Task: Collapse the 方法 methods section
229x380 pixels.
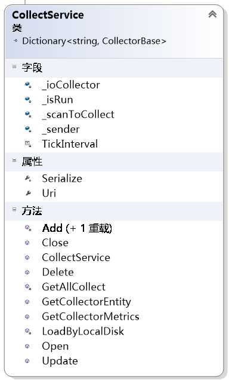Action: (x=14, y=209)
